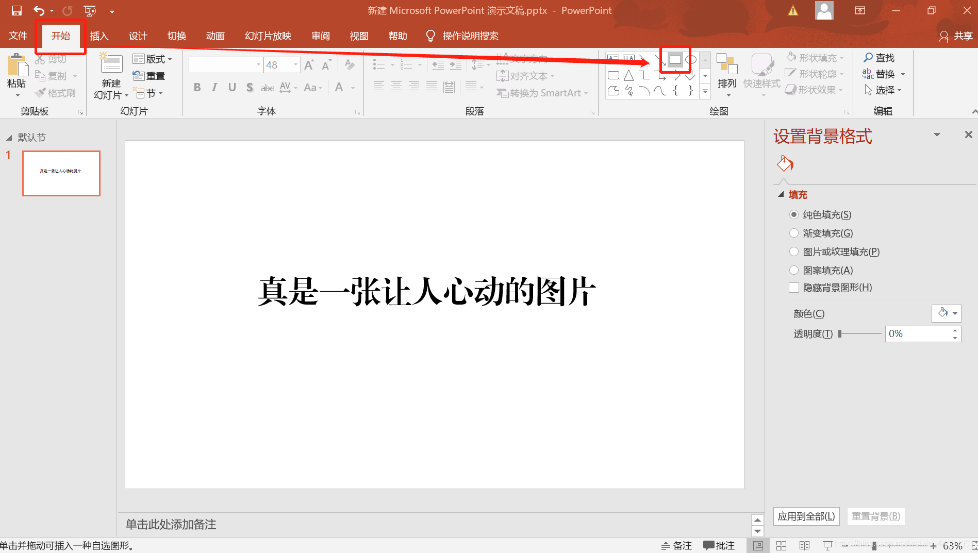Click Apply to All (应用到全部) button
Viewport: 978px width, 553px height.
(806, 516)
